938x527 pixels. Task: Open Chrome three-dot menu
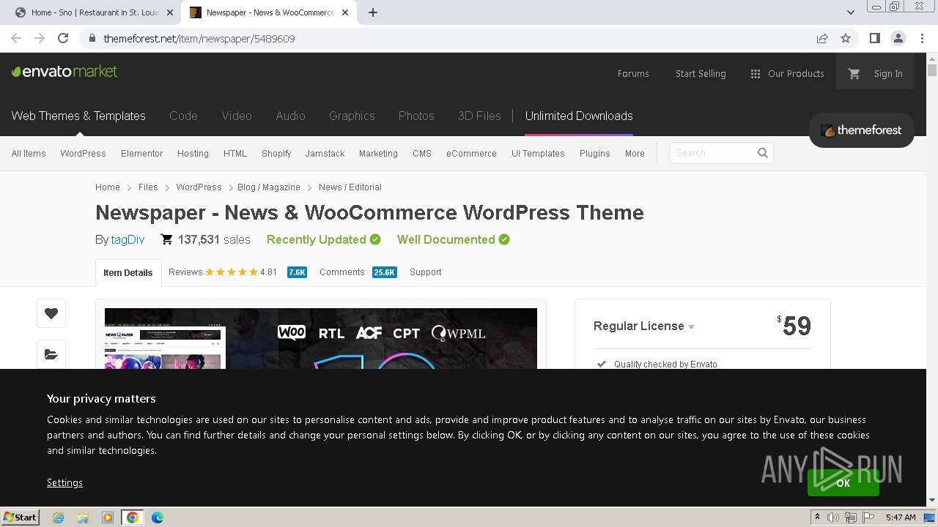[x=922, y=38]
